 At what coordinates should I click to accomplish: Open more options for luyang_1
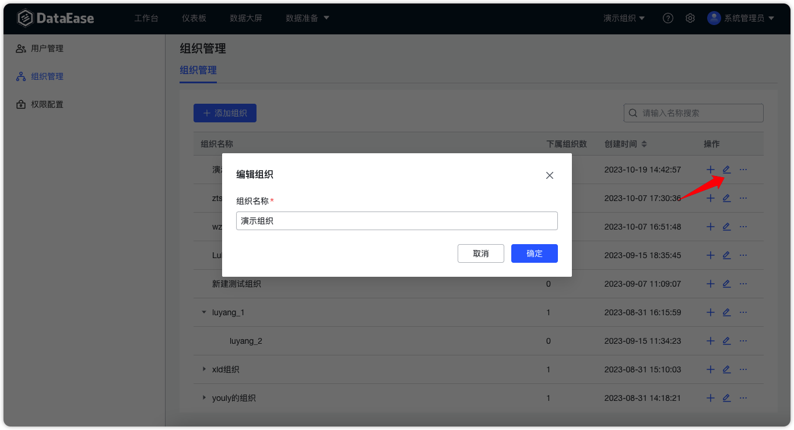(743, 312)
